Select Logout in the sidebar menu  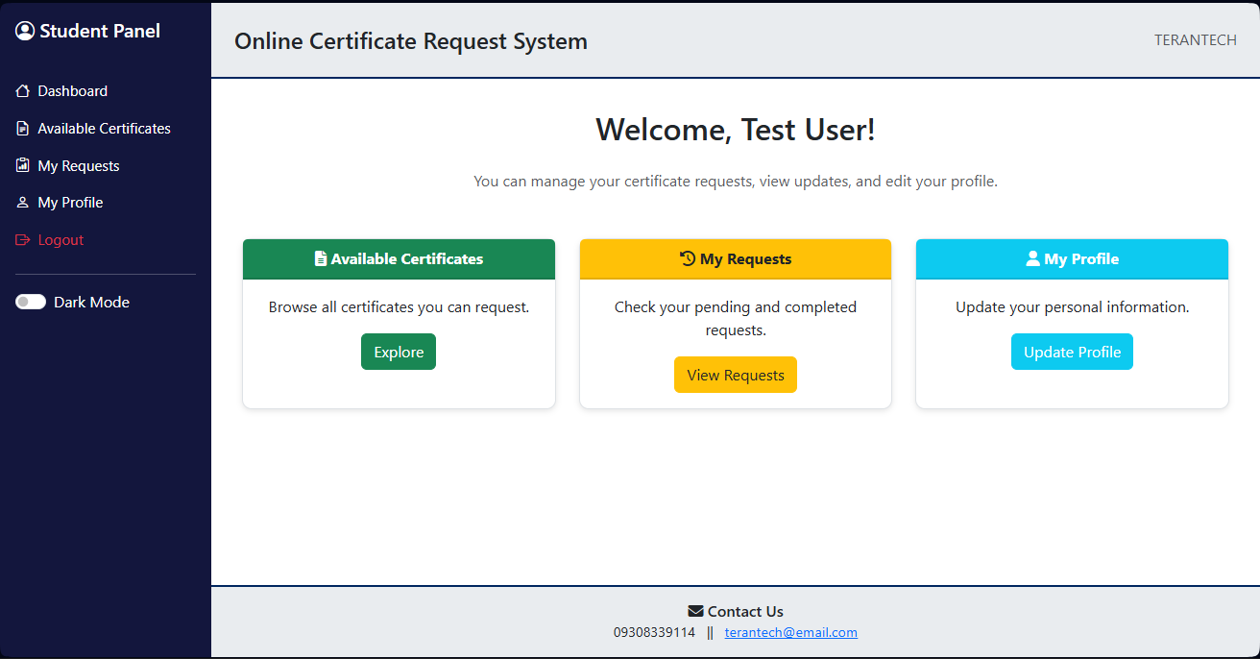[x=60, y=239]
